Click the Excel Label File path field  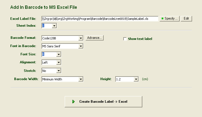click(100, 19)
